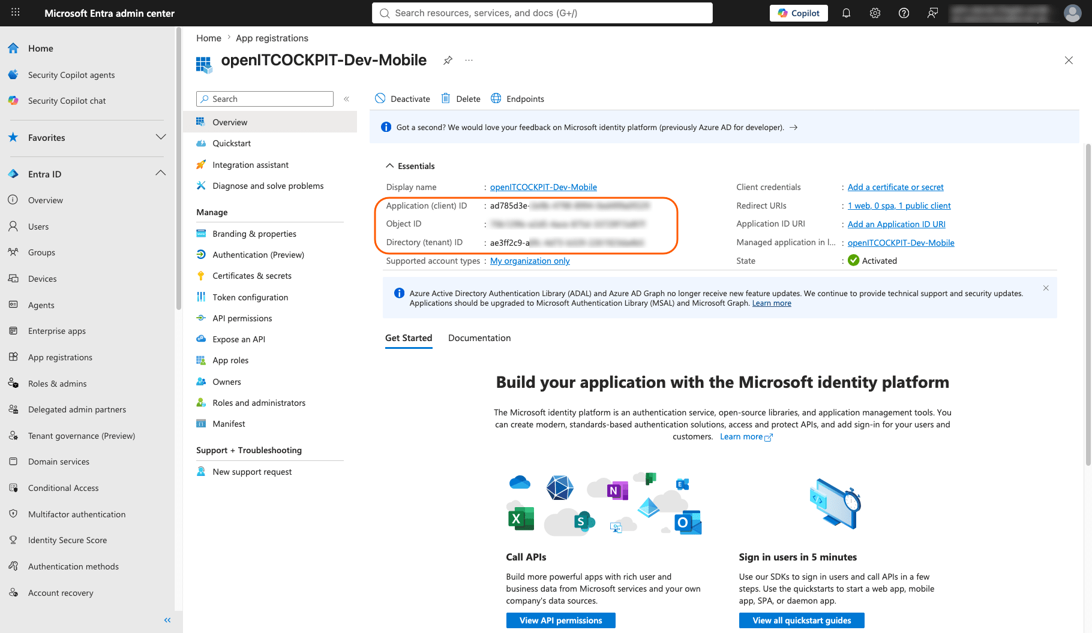This screenshot has height=633, width=1092.
Task: Open the settings gear icon
Action: click(x=875, y=13)
